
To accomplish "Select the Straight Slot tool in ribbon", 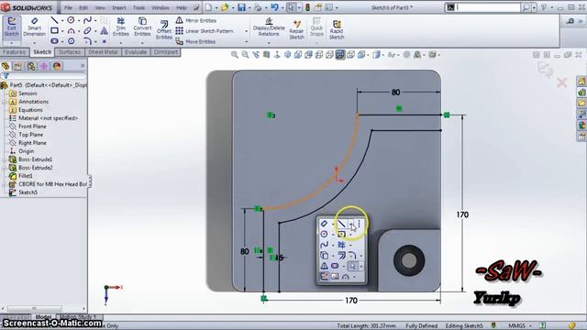I will [x=55, y=40].
